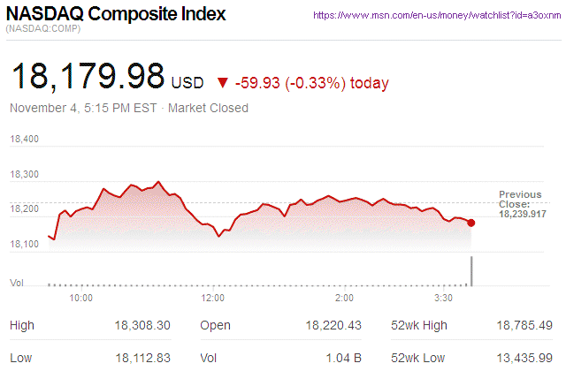Click the Open value 18,220.43
566x371 pixels.
(332, 326)
